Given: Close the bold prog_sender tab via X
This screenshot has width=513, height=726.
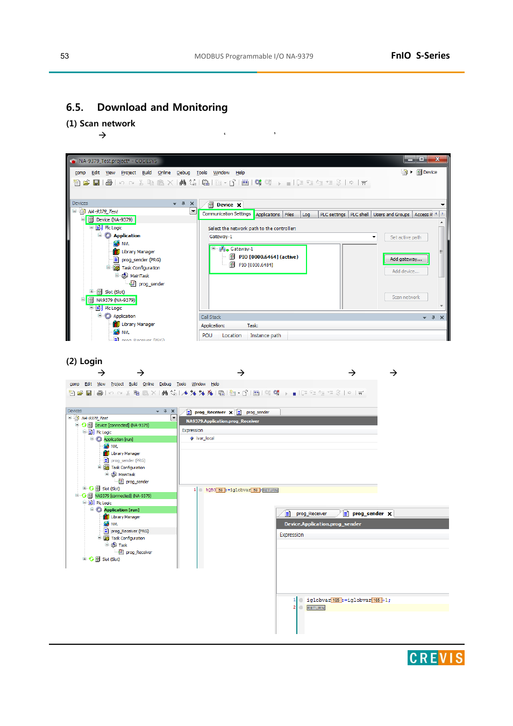Looking at the screenshot, I should click(389, 514).
